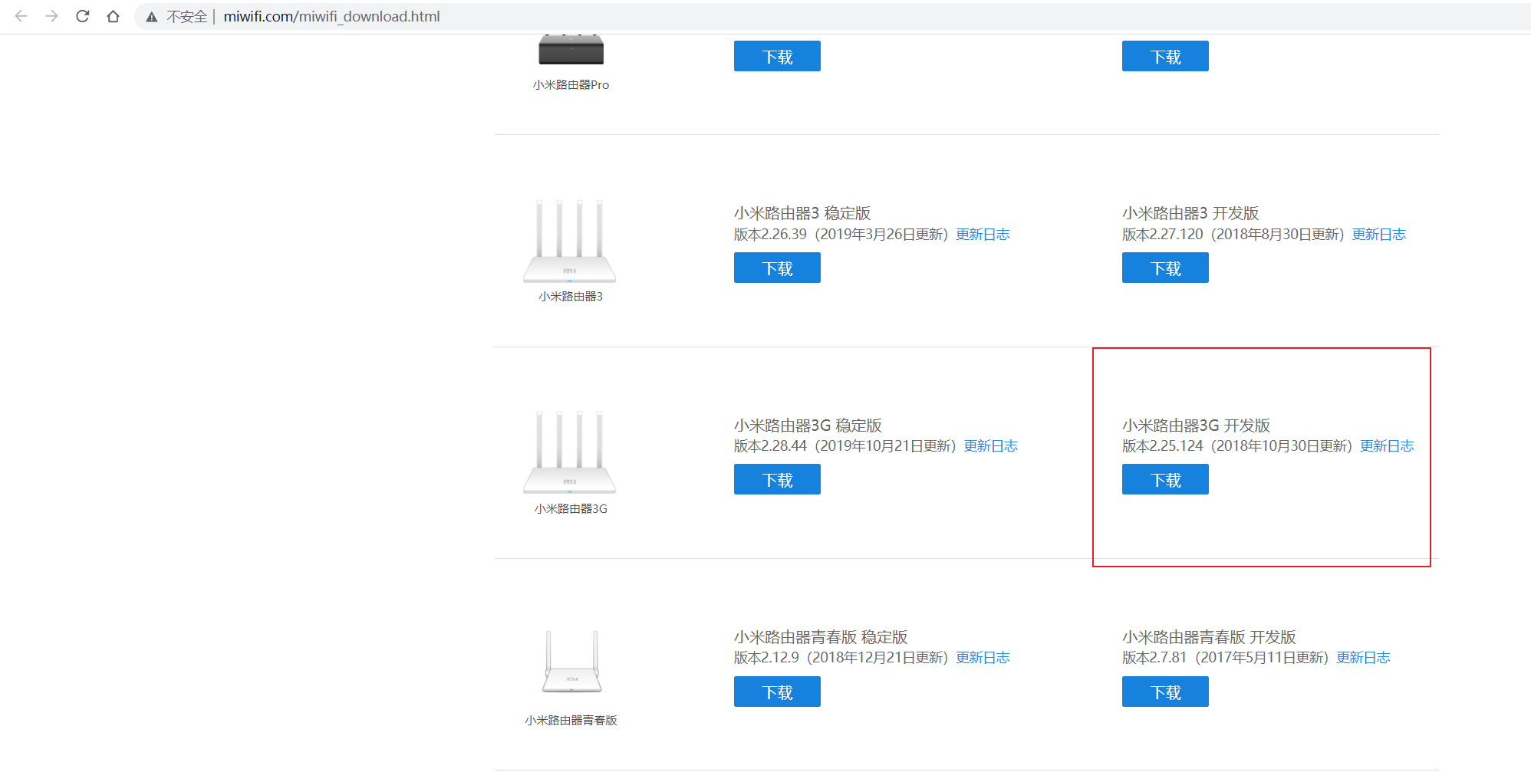Click the 小米路由器3 开发版 heading
This screenshot has width=1531, height=782.
1190,213
